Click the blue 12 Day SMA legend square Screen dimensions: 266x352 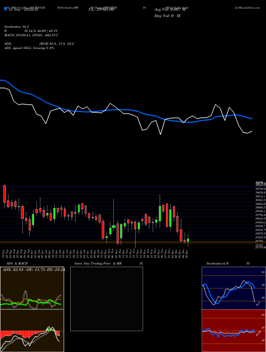click(5, 9)
